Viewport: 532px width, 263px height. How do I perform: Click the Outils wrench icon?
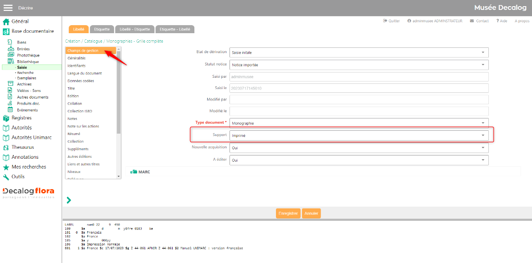[6, 177]
